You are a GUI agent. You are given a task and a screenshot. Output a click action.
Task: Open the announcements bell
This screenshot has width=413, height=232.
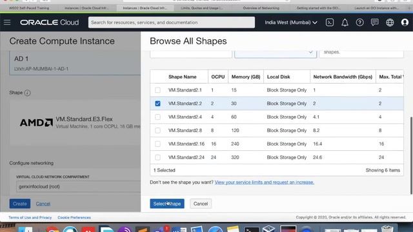tap(345, 23)
